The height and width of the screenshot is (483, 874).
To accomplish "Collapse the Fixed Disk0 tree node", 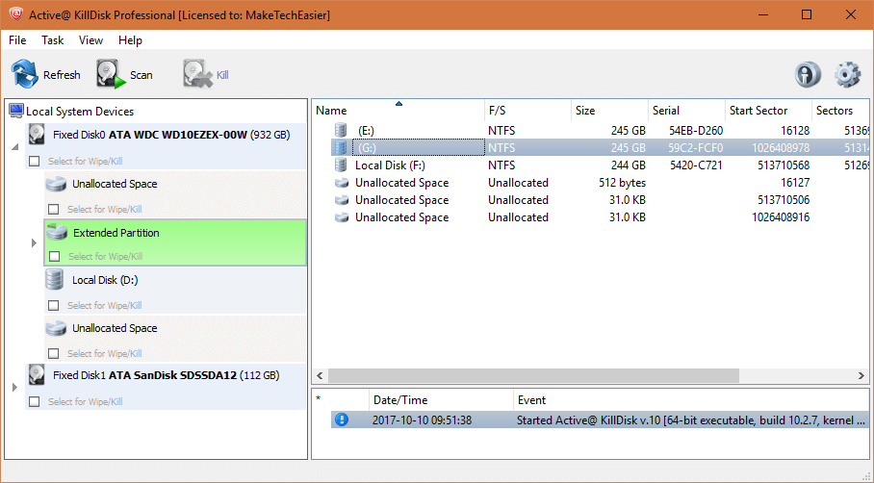I will (15, 147).
